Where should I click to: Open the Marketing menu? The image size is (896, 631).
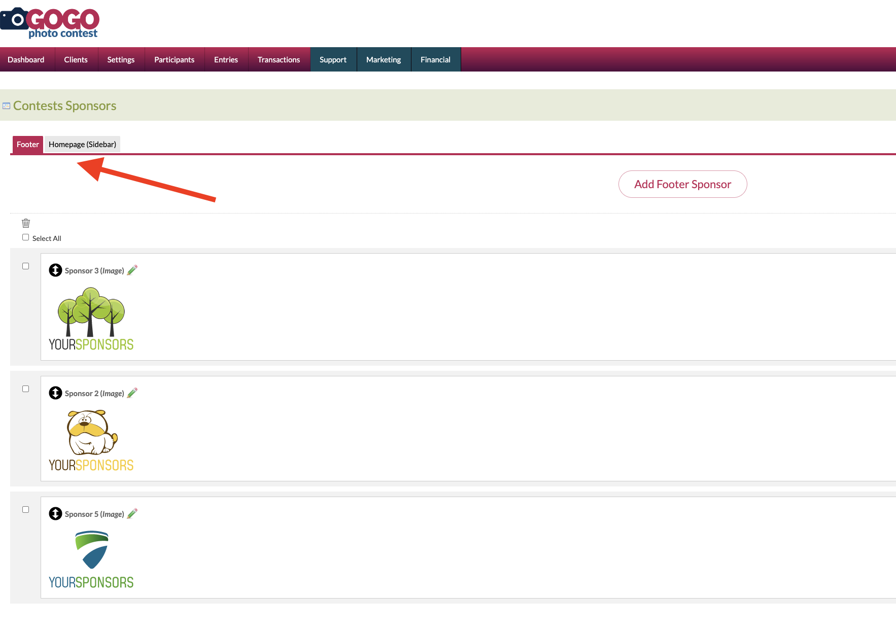pyautogui.click(x=384, y=60)
